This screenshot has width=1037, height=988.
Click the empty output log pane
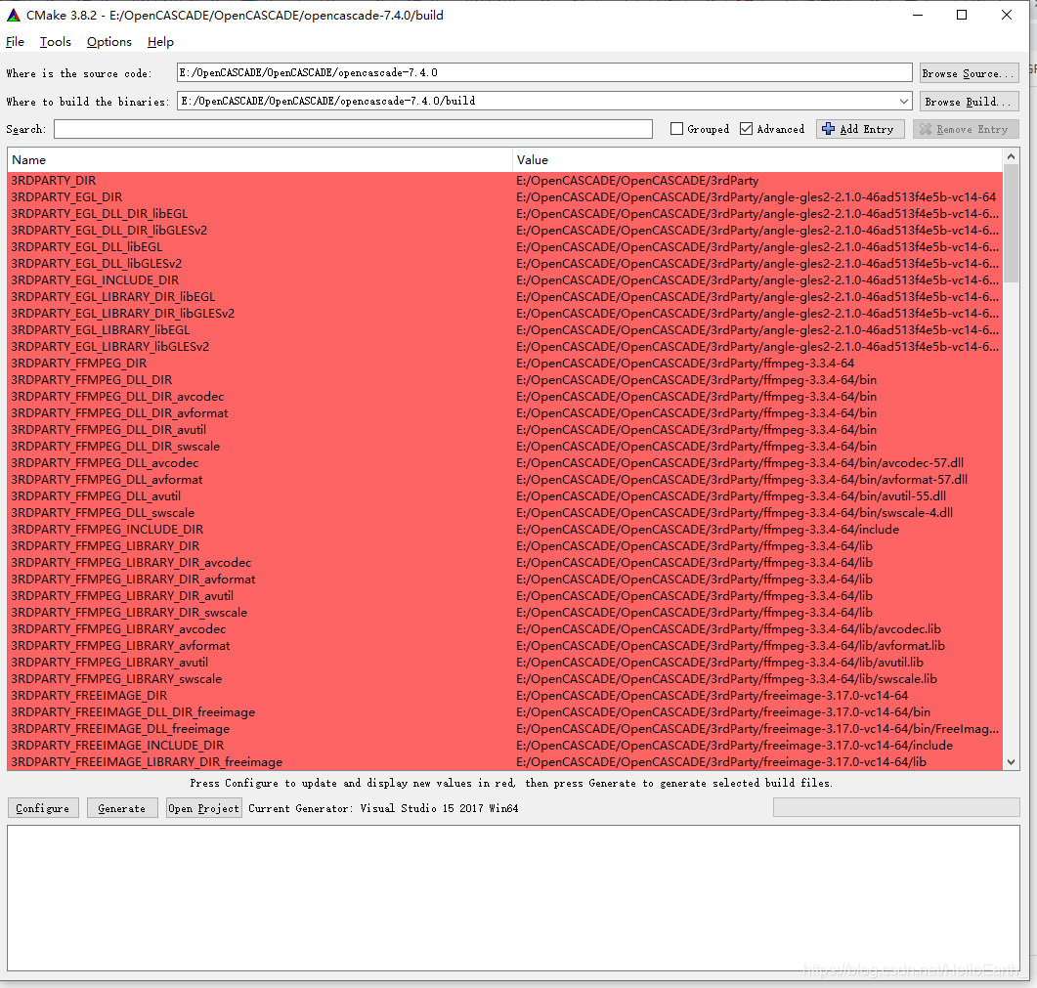[x=513, y=898]
